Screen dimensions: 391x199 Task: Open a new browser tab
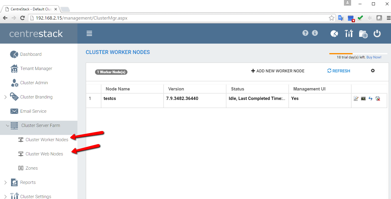coord(65,9)
